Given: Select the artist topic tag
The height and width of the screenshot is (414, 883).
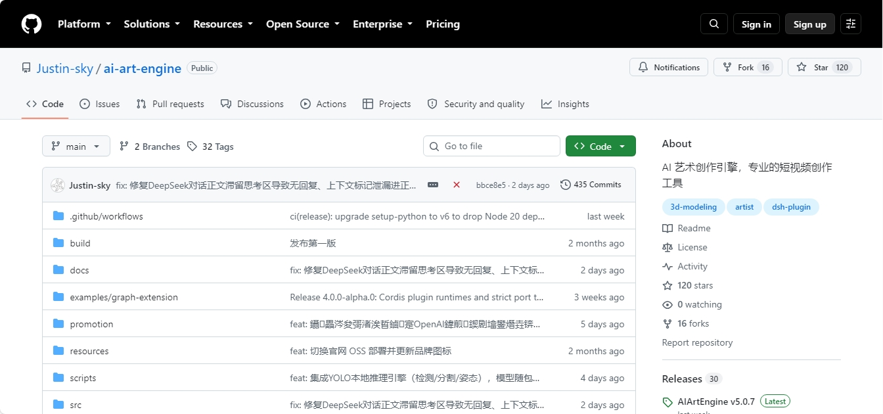Looking at the screenshot, I should pyautogui.click(x=744, y=207).
